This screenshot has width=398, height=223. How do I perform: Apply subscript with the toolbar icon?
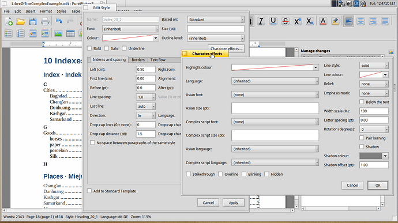tap(310, 21)
